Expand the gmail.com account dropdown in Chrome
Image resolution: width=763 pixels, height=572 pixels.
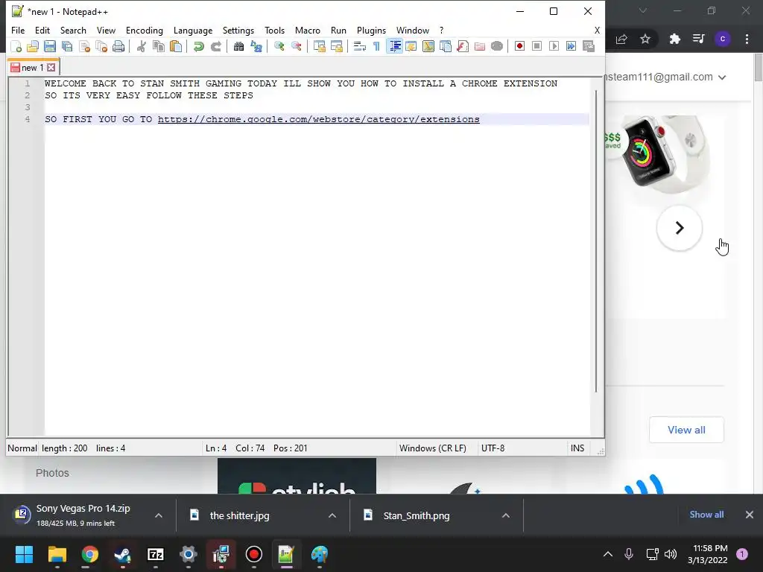click(722, 77)
